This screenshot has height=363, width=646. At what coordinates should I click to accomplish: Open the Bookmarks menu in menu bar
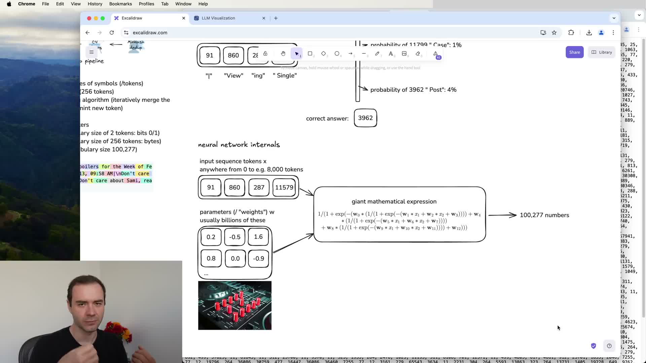pyautogui.click(x=120, y=4)
